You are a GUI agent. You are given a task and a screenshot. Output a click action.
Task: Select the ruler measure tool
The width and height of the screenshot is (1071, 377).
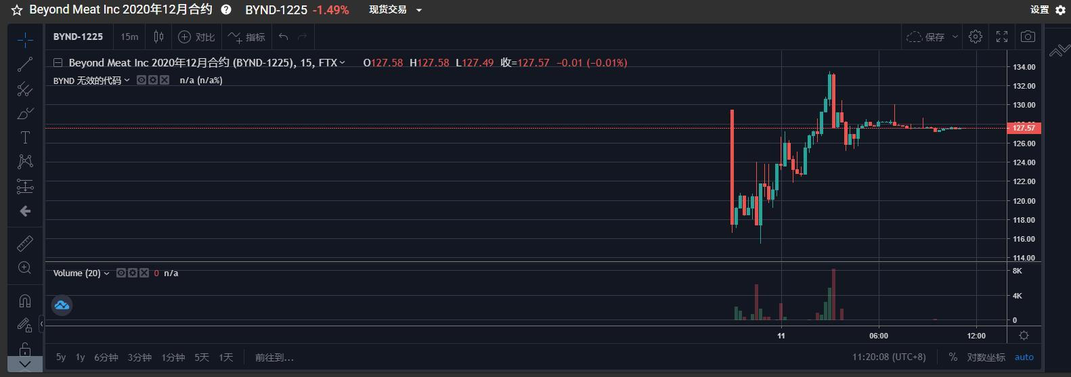pos(25,243)
